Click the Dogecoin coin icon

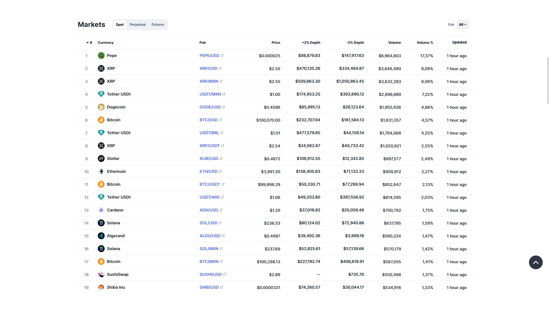point(101,107)
